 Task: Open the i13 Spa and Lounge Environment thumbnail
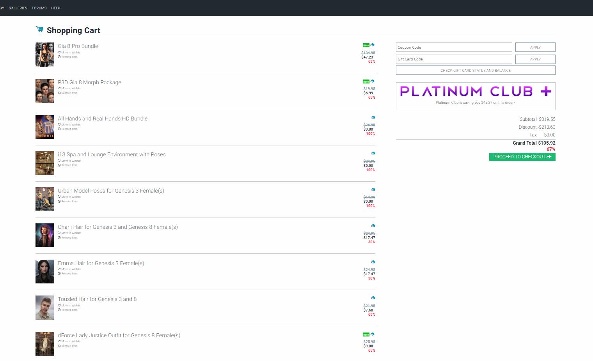tap(45, 163)
